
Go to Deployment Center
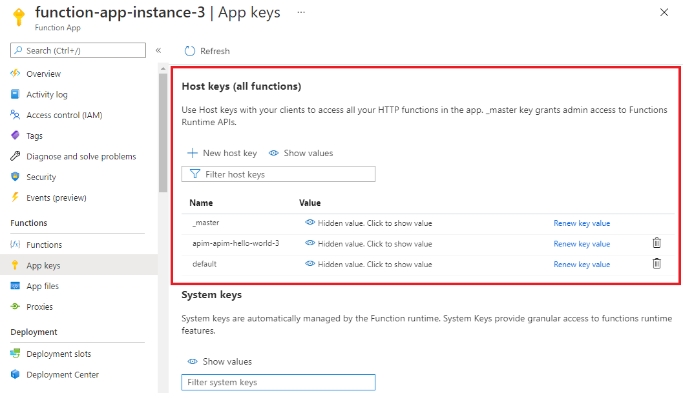pyautogui.click(x=63, y=374)
